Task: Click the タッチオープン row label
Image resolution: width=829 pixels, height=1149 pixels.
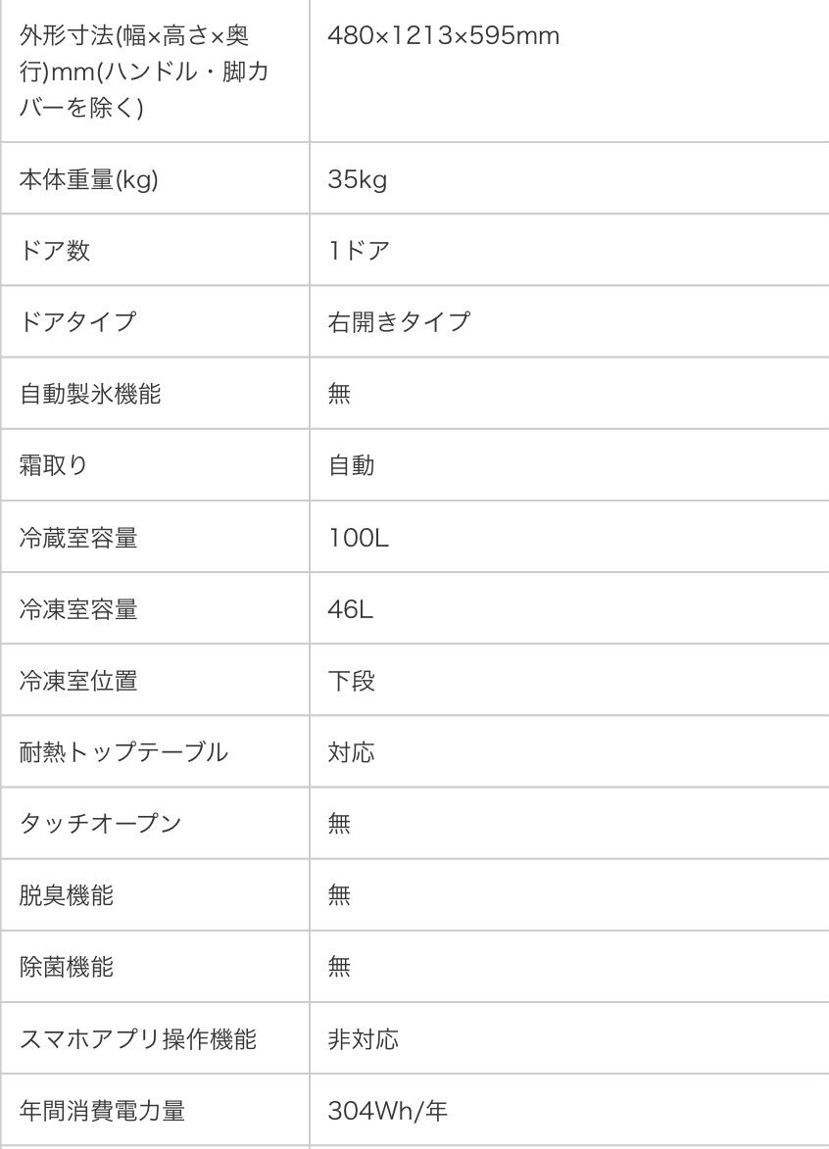Action: pos(101,824)
